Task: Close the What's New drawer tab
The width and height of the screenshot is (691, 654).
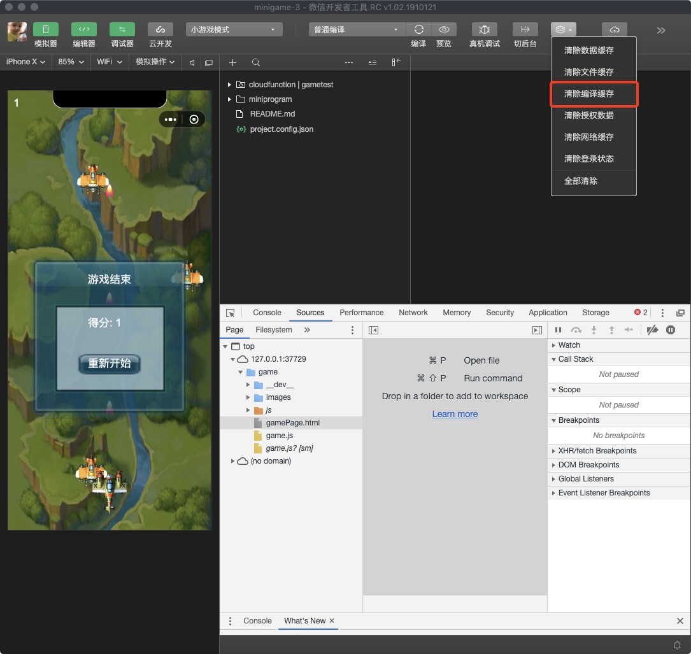Action: click(x=332, y=620)
